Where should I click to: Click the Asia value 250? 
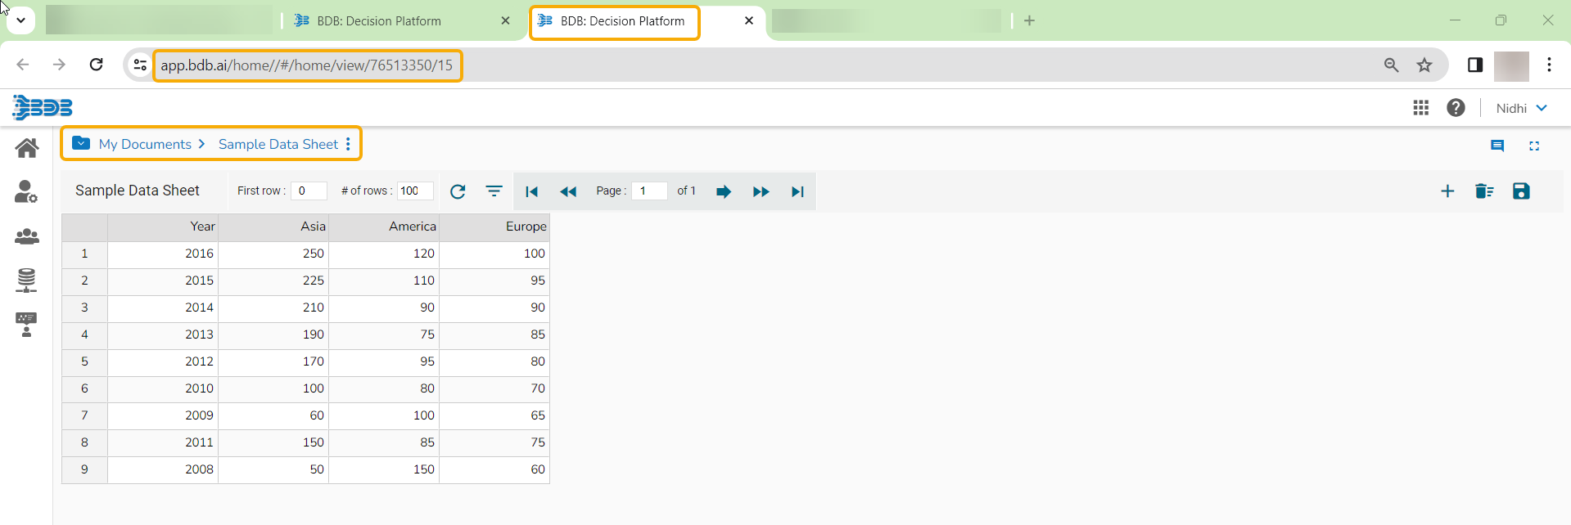[x=273, y=254]
